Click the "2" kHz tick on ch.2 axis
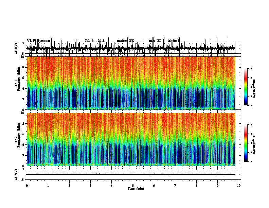This screenshot has height=208, width=269. 24,155
